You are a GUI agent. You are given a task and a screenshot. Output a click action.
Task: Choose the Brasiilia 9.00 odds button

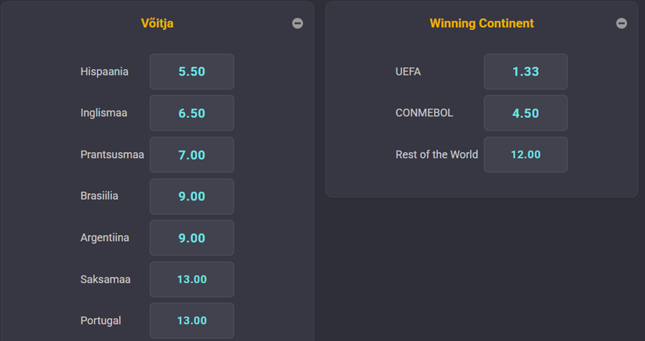(191, 196)
